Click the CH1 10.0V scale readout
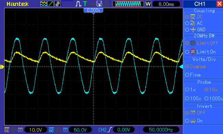This screenshot has height=134, width=223. point(36,130)
